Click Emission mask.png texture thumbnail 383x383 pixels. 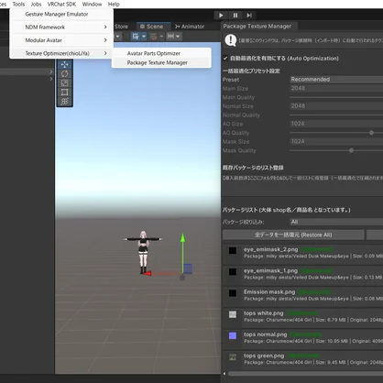[x=233, y=293]
